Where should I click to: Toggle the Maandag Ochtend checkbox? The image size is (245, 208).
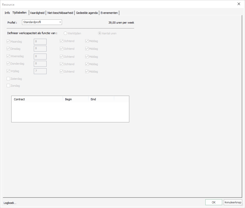point(61,41)
